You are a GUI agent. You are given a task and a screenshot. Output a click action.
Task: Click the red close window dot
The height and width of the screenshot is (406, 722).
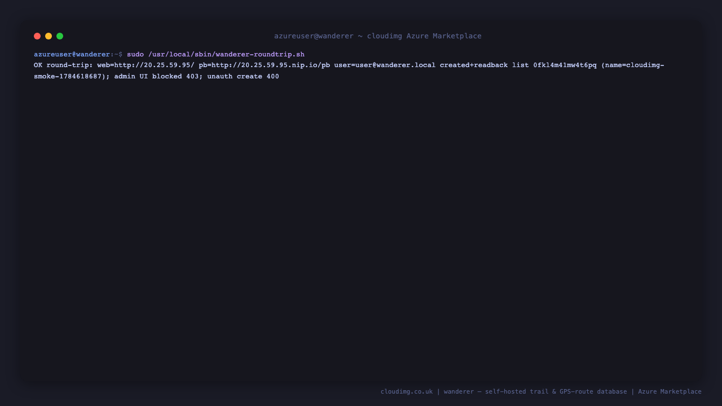pos(37,36)
